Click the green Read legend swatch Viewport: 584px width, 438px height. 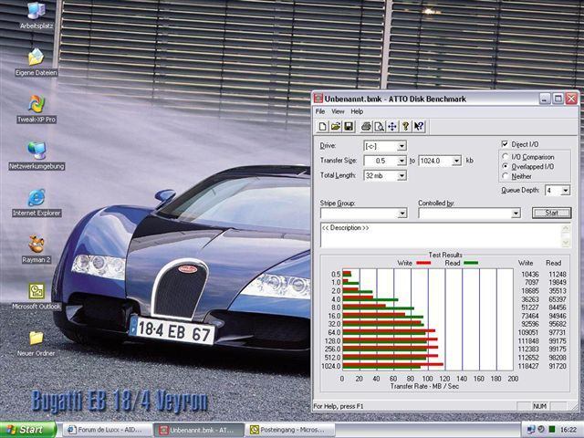(x=471, y=263)
